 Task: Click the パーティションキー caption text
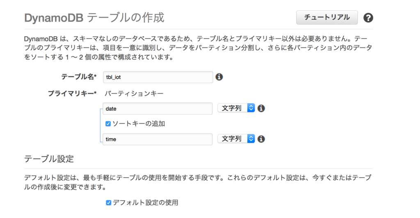(x=134, y=93)
